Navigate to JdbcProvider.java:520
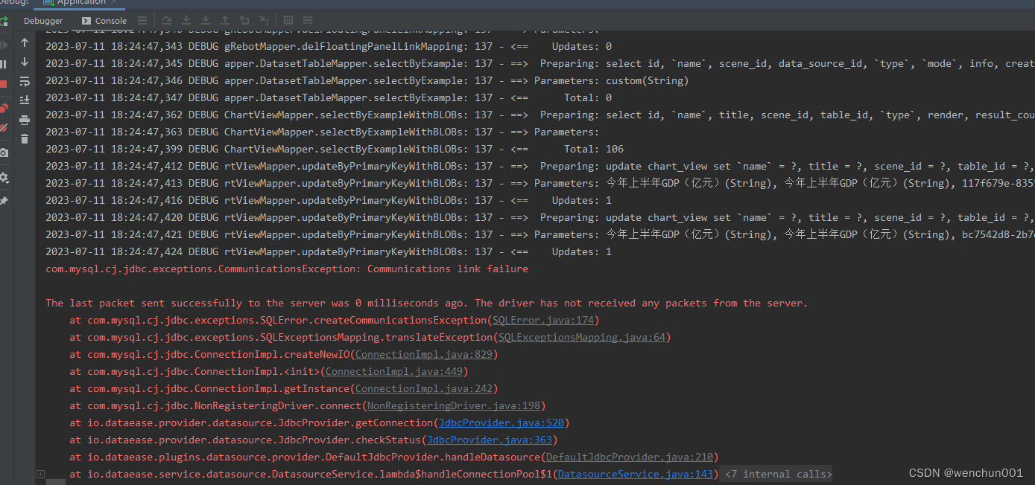 pyautogui.click(x=501, y=423)
